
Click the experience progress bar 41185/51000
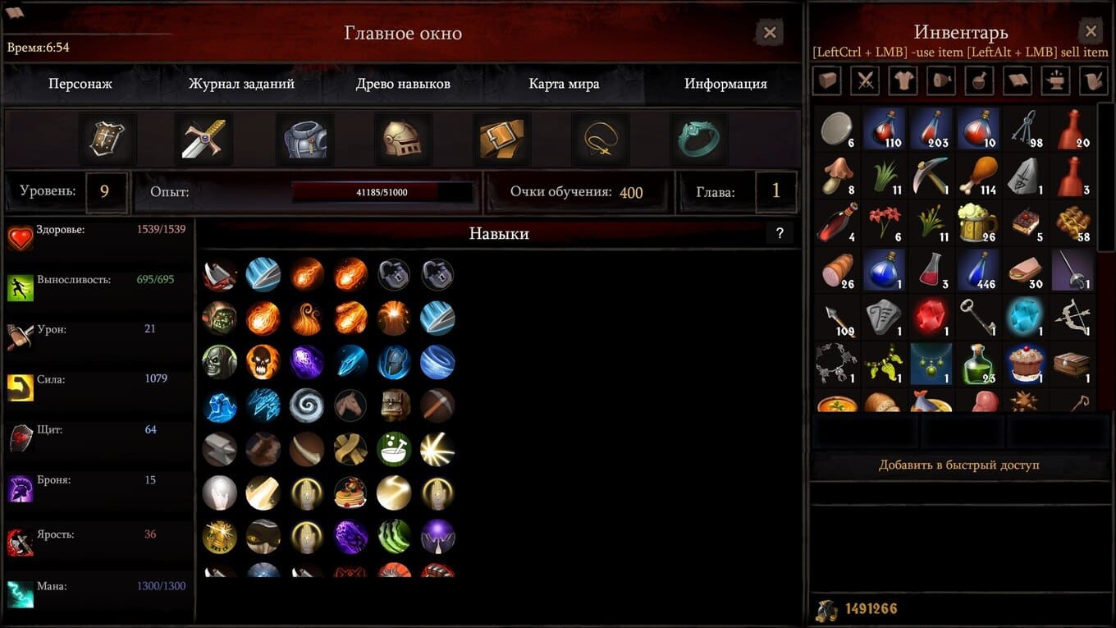[x=382, y=192]
